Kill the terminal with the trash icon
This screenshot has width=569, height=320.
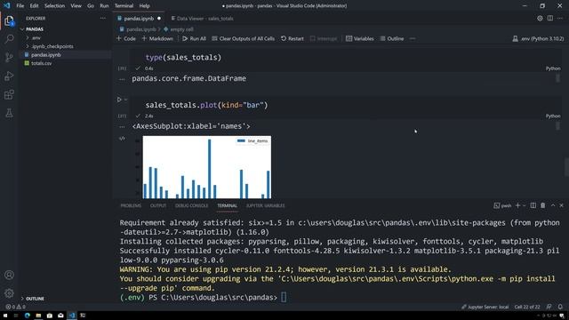pos(543,205)
